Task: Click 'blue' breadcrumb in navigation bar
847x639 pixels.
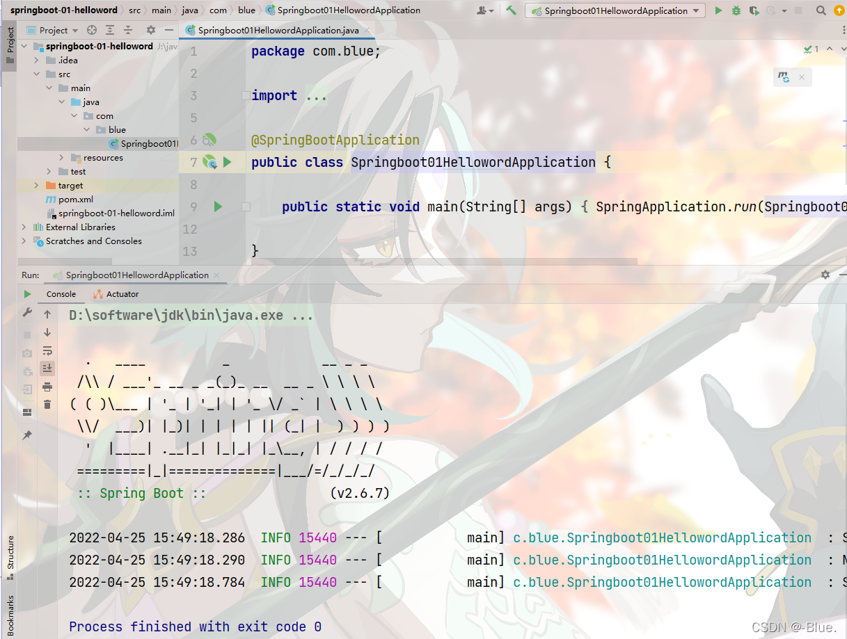Action: pos(246,10)
